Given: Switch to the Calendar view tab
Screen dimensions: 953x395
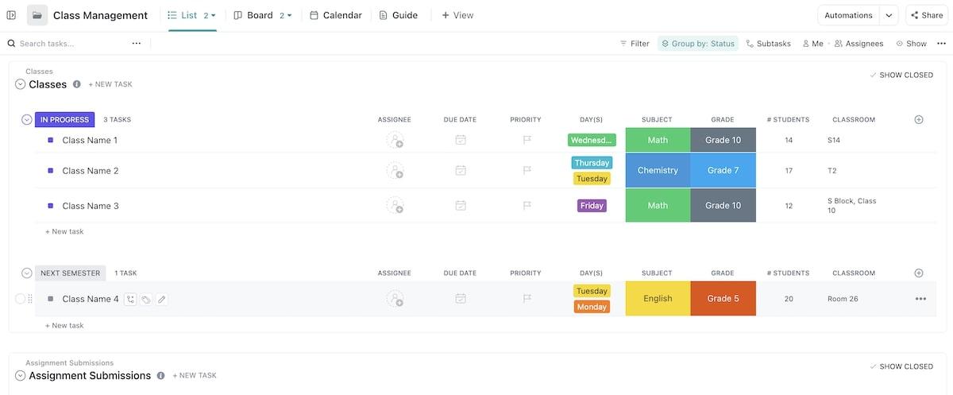Looking at the screenshot, I should 335,15.
